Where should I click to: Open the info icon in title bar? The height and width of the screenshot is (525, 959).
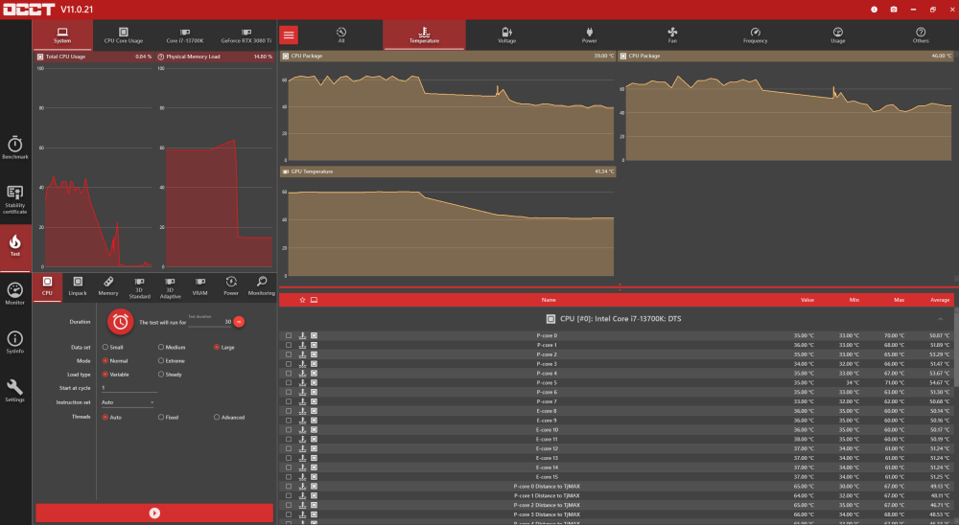[874, 10]
